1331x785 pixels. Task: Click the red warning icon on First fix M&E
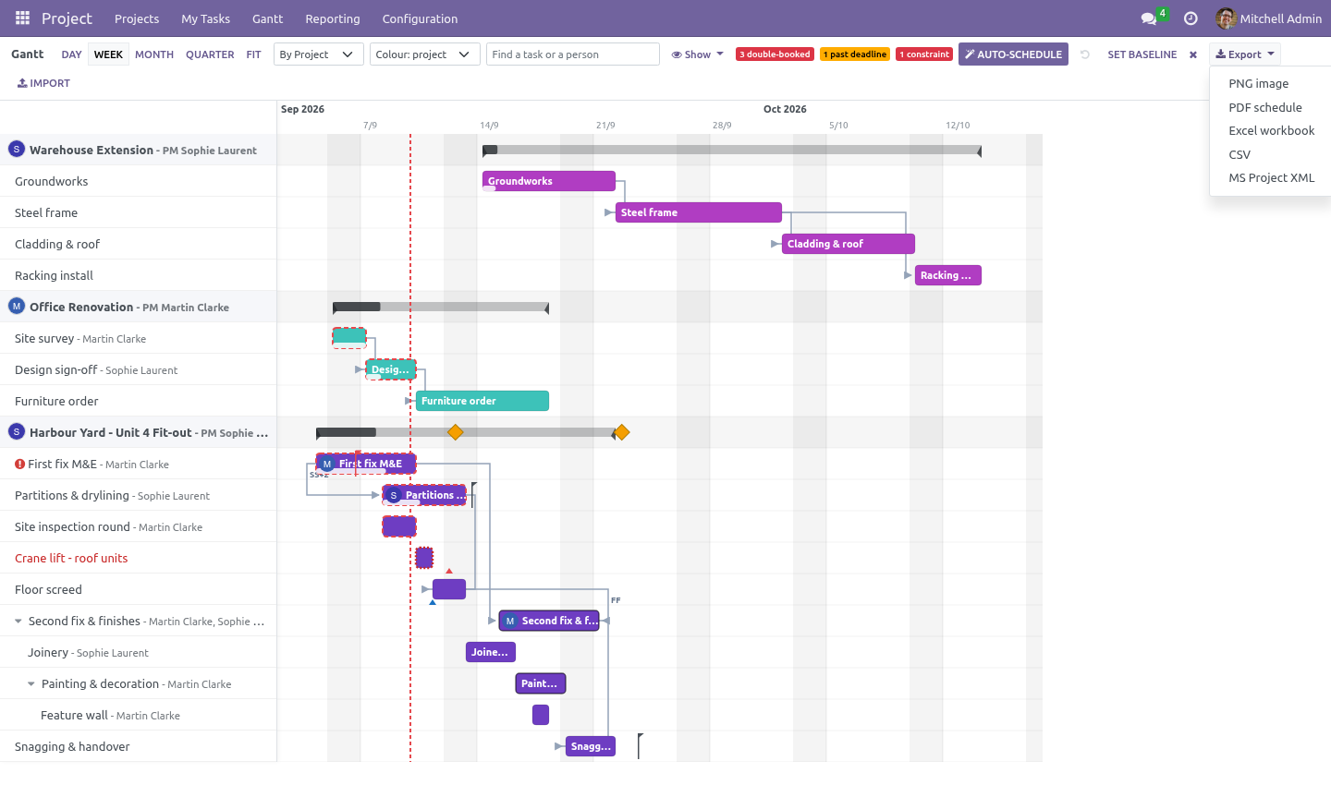point(19,464)
